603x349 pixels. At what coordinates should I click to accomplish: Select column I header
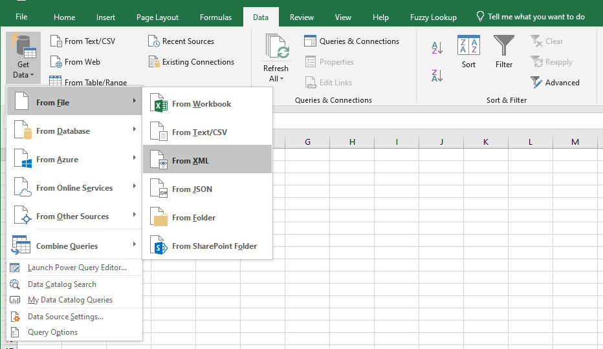(x=397, y=142)
